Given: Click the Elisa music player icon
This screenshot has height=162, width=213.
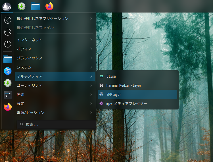Looking at the screenshot, I should pyautogui.click(x=101, y=76).
